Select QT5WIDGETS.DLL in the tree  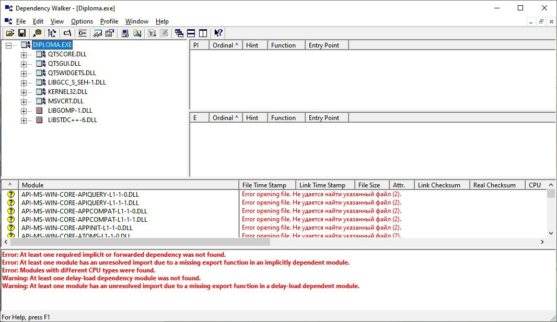coord(72,73)
